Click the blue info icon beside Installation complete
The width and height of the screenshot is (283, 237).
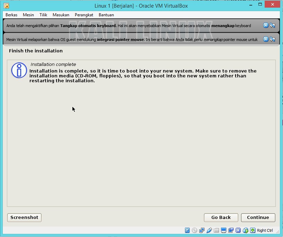tap(19, 70)
